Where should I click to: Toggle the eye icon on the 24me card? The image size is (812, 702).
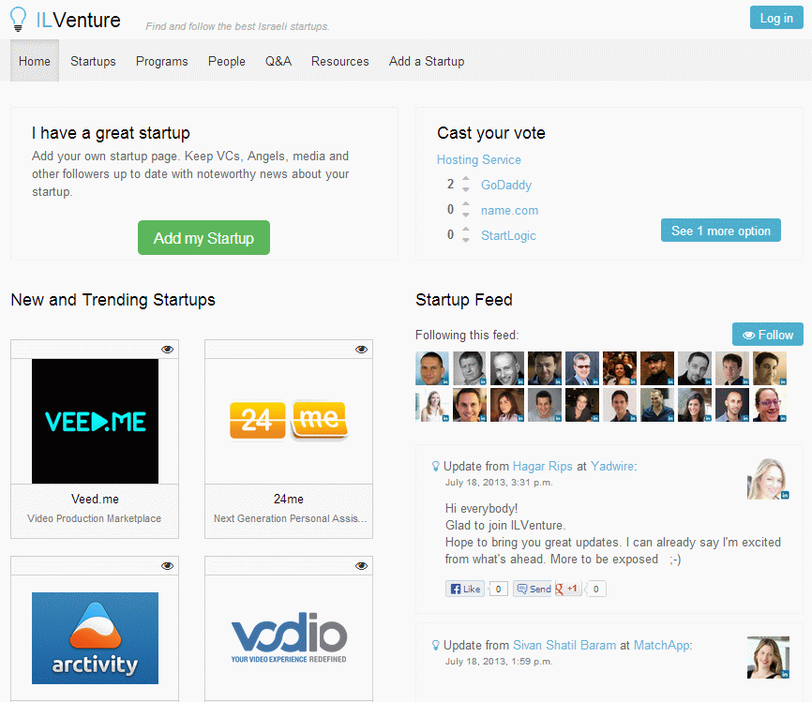(362, 350)
